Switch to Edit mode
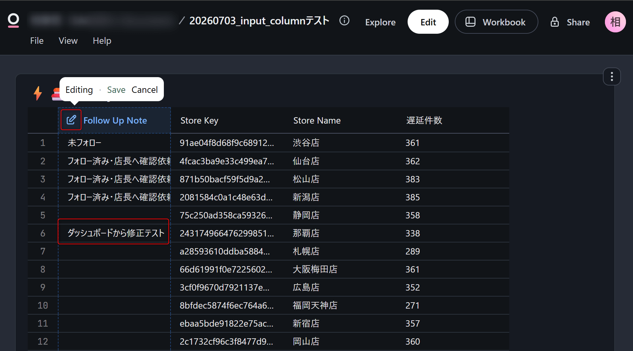The height and width of the screenshot is (351, 633). click(428, 22)
